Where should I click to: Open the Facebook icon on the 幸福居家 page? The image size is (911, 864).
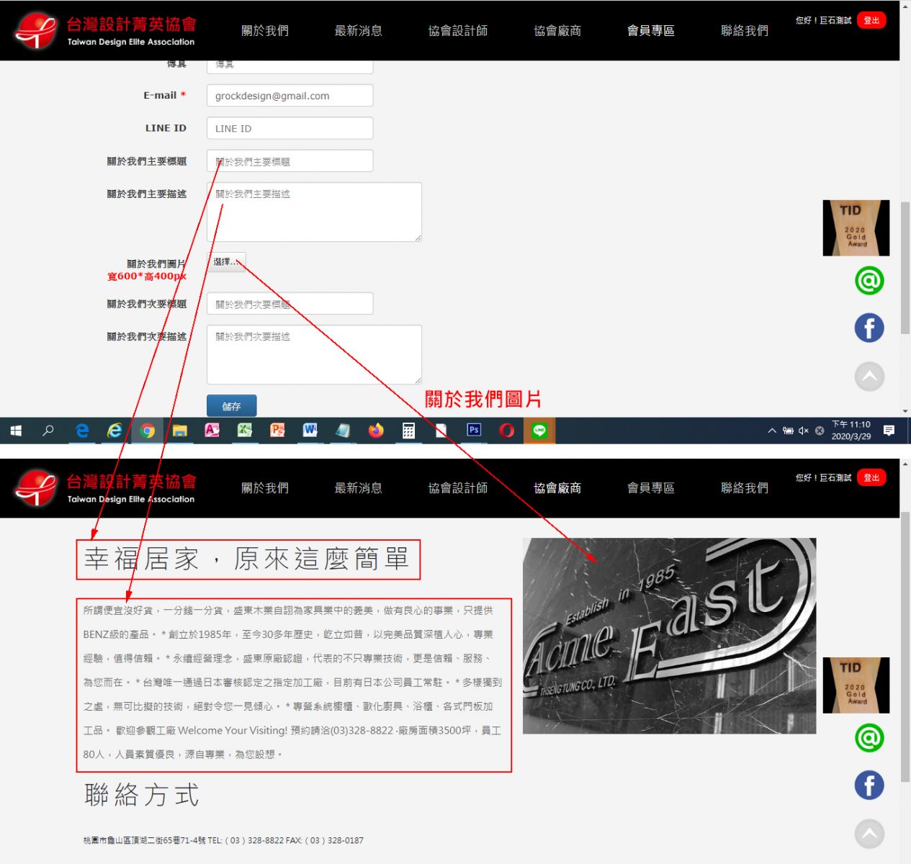click(869, 785)
